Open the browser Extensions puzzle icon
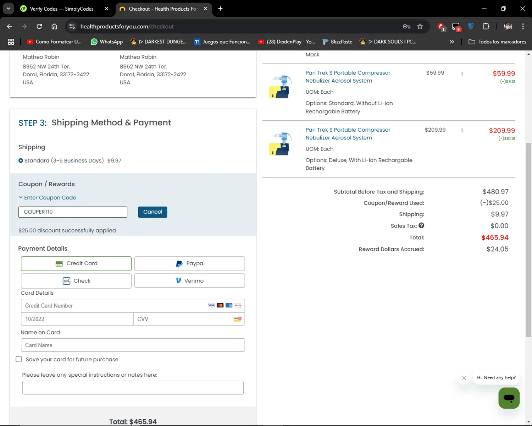 tap(486, 27)
